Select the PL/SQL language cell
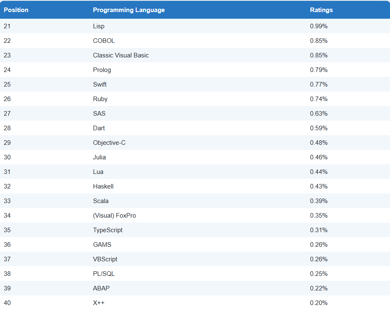Viewport: 390px width, 310px height. [104, 274]
